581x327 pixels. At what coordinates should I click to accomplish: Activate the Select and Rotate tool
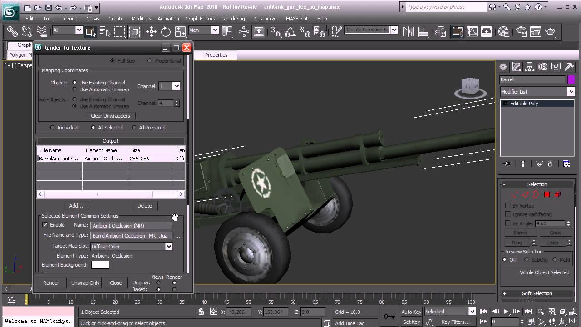point(166,31)
